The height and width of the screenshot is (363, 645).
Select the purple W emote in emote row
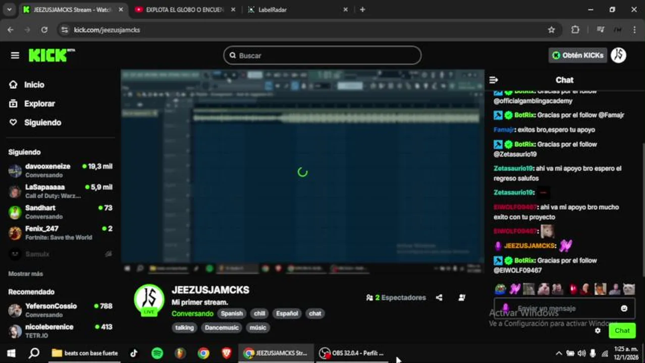514,289
